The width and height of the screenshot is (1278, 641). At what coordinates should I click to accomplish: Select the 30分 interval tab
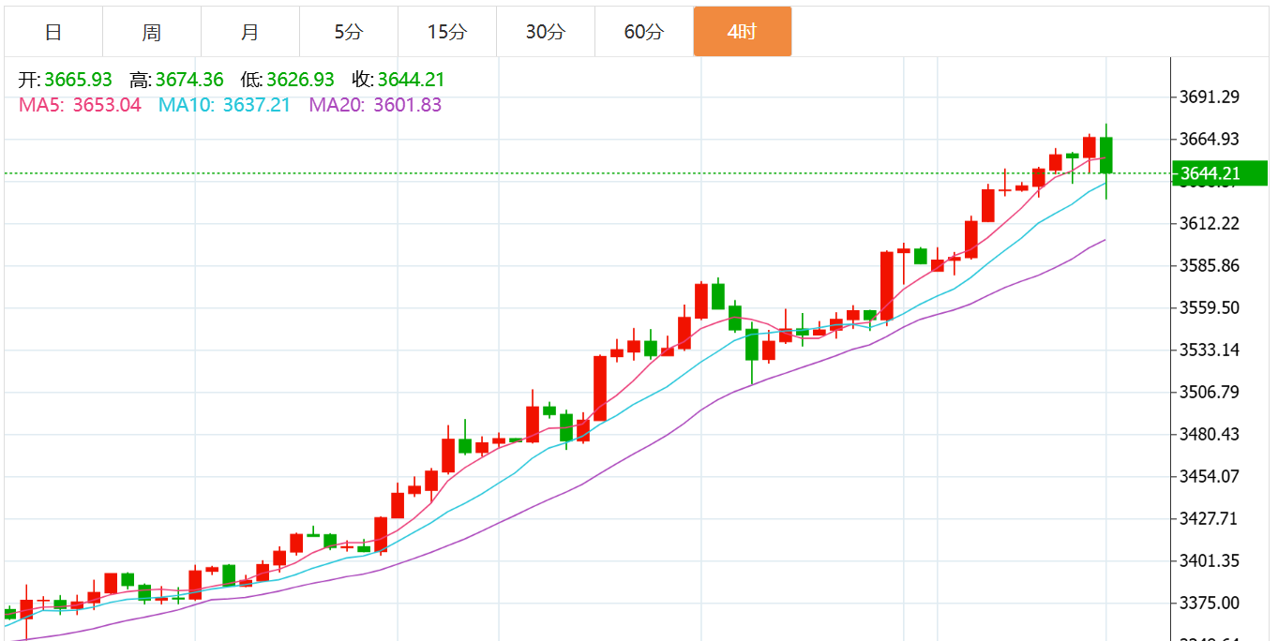(x=546, y=32)
